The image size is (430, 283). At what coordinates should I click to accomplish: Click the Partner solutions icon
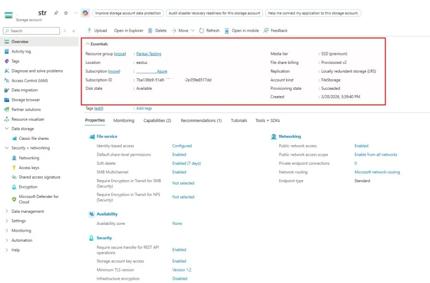coord(7,110)
